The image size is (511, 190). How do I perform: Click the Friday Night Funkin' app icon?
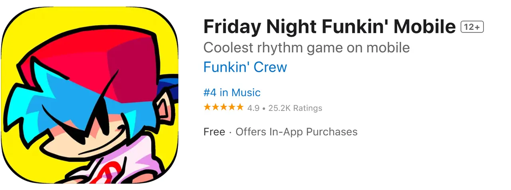pyautogui.click(x=90, y=95)
